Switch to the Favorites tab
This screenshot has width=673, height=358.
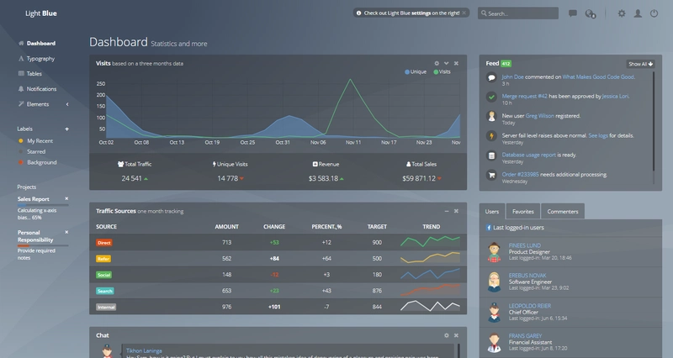tap(522, 212)
